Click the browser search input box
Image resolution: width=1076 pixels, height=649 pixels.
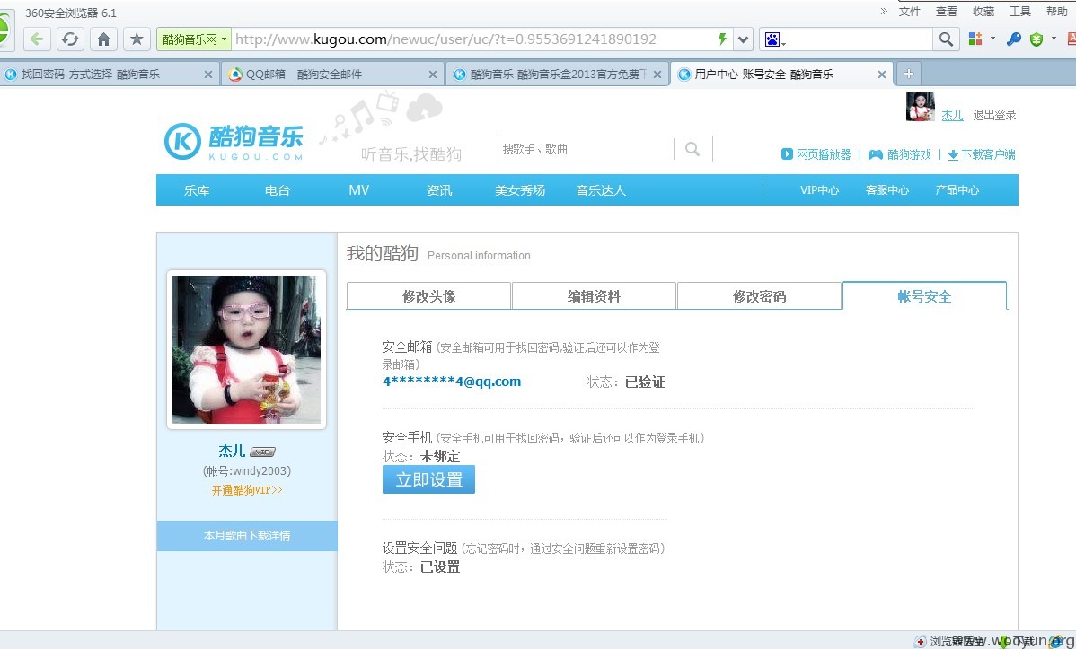(858, 39)
